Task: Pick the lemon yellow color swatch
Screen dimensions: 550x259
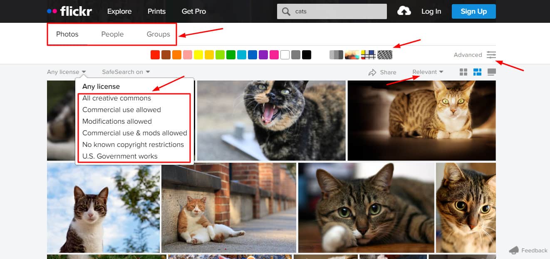Action: [198, 55]
